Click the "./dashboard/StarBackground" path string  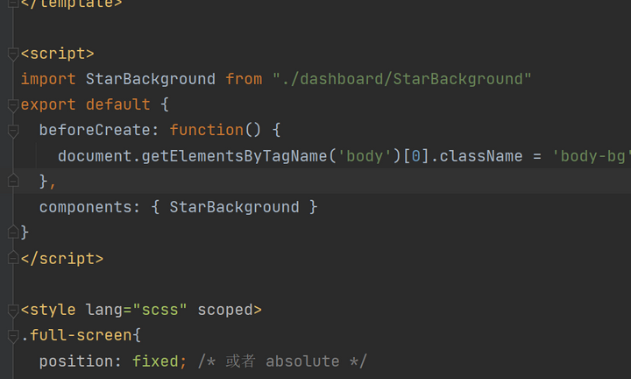tap(401, 79)
